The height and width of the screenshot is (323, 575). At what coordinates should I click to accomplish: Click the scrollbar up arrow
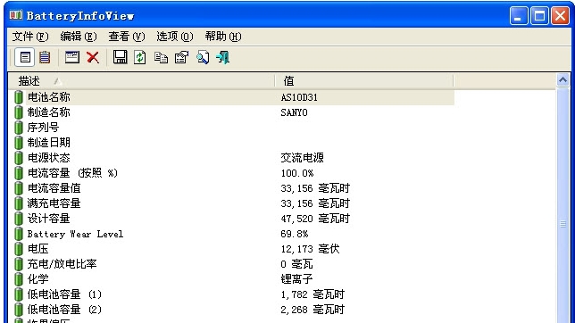pyautogui.click(x=562, y=79)
